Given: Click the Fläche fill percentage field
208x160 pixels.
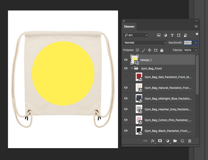Looking at the screenshot, I should (188, 50).
